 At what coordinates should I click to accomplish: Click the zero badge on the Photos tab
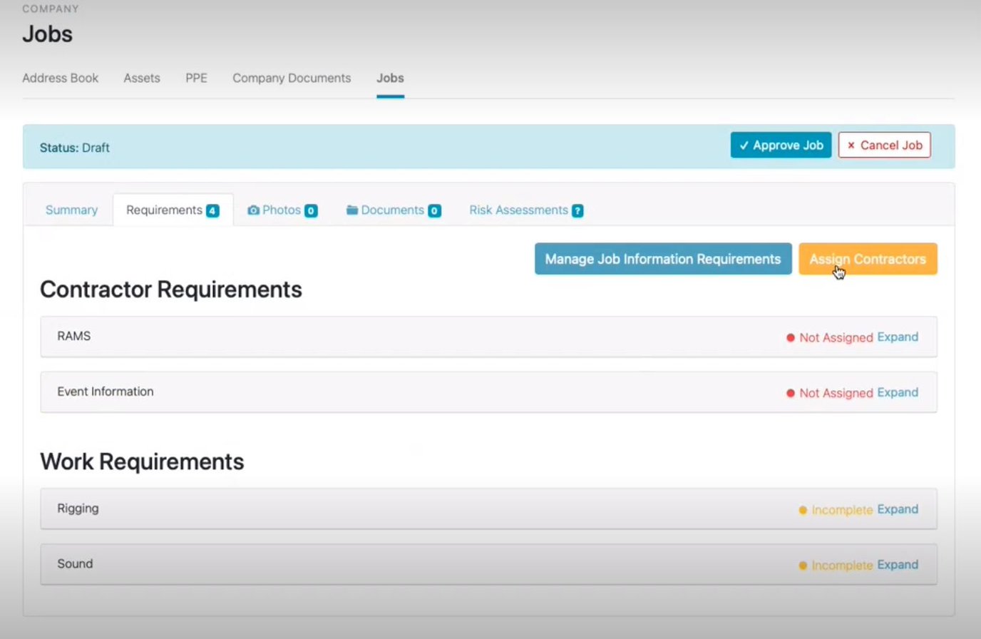[x=310, y=210]
